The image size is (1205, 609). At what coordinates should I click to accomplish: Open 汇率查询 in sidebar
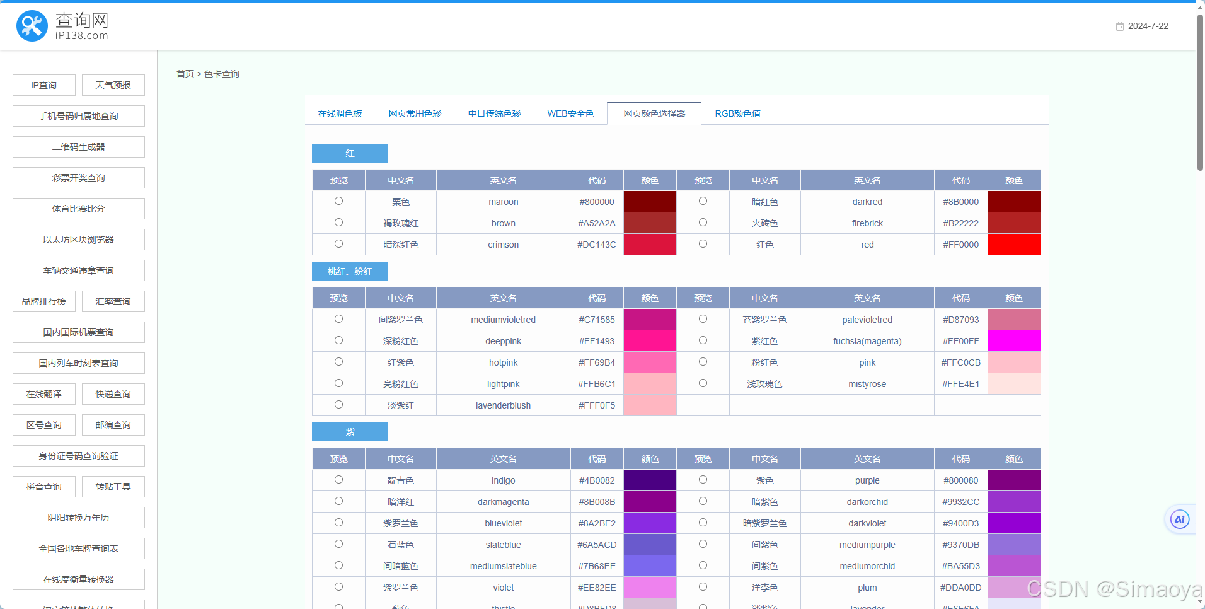pyautogui.click(x=113, y=301)
